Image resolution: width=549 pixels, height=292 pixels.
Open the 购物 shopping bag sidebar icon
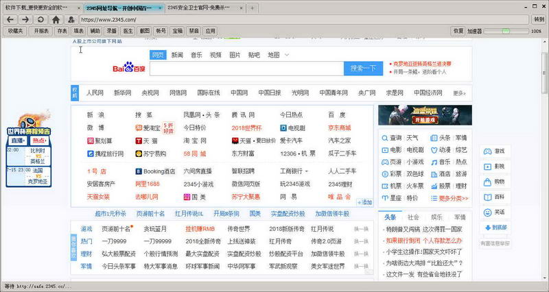coord(487,182)
